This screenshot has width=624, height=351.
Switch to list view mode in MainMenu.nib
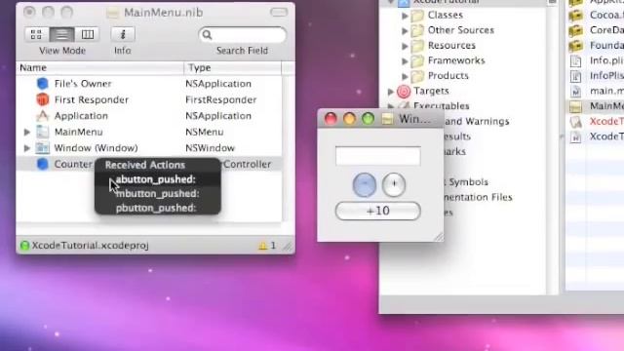61,34
